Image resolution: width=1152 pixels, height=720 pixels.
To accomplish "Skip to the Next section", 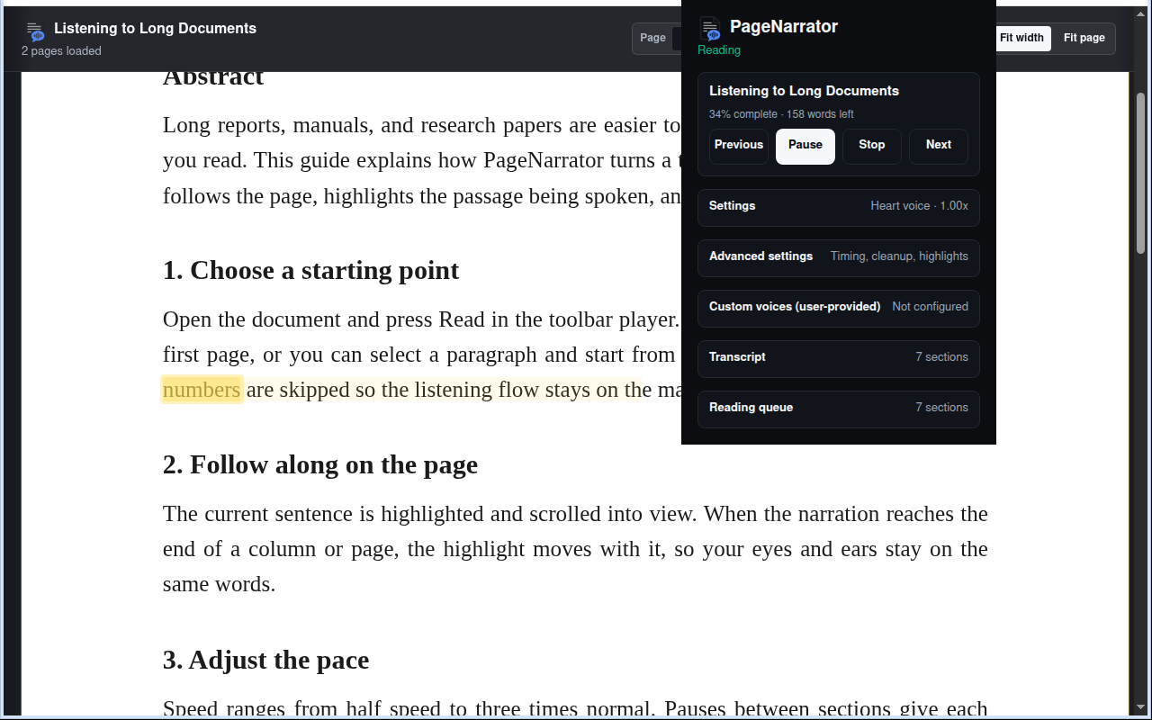I will [939, 146].
